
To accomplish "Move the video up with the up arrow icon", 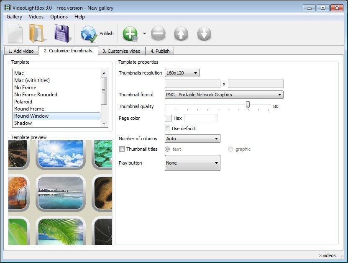I will 181,34.
